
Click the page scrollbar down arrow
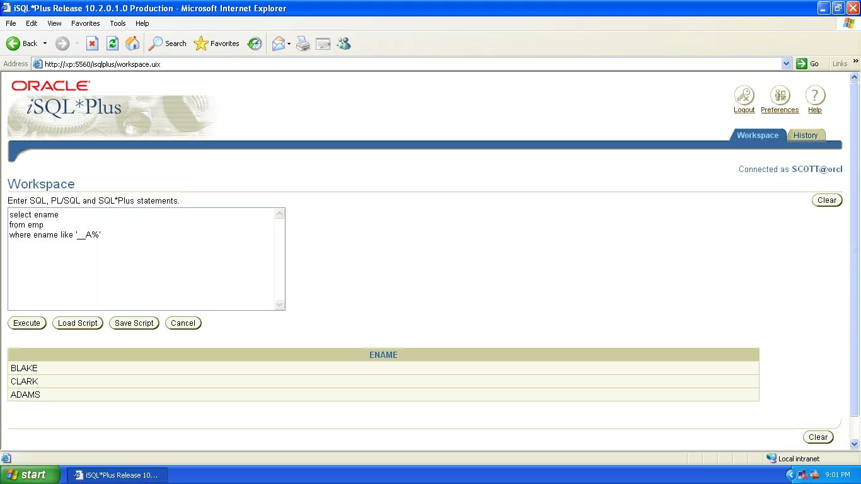tap(855, 444)
